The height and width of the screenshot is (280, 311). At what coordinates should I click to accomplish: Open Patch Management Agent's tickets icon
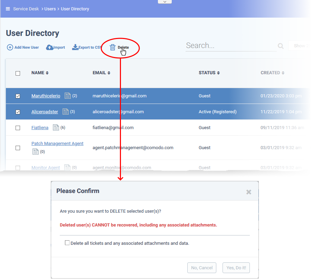click(x=36, y=152)
